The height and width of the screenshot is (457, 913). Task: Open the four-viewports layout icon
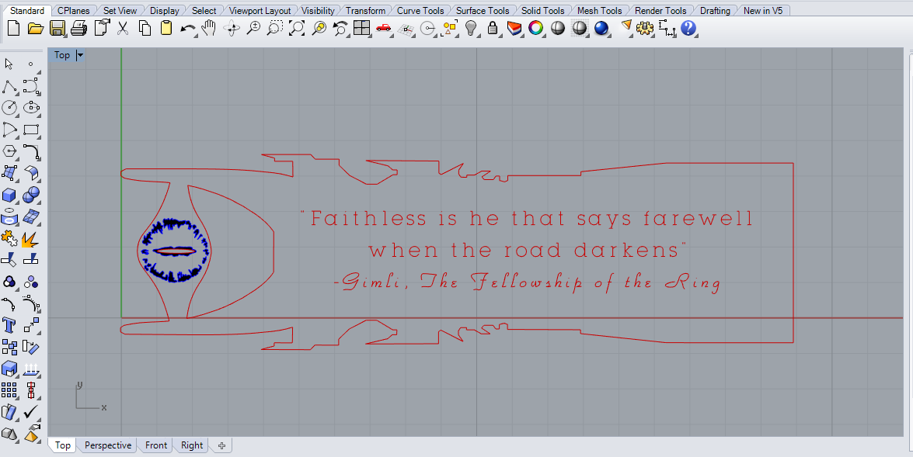point(361,28)
